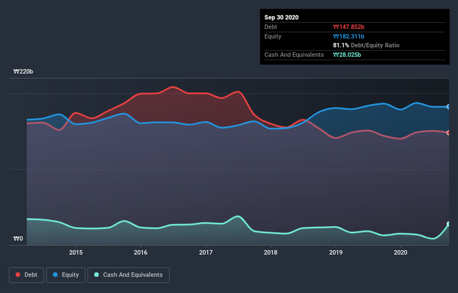Click the 81.1% Debt/Equity Ratio text
Screen dimensions: 458x293
(366, 45)
